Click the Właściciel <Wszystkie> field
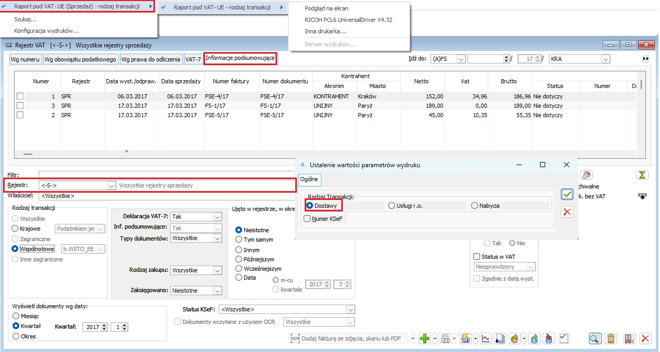Screen dimensions: 660x352 (x=167, y=196)
